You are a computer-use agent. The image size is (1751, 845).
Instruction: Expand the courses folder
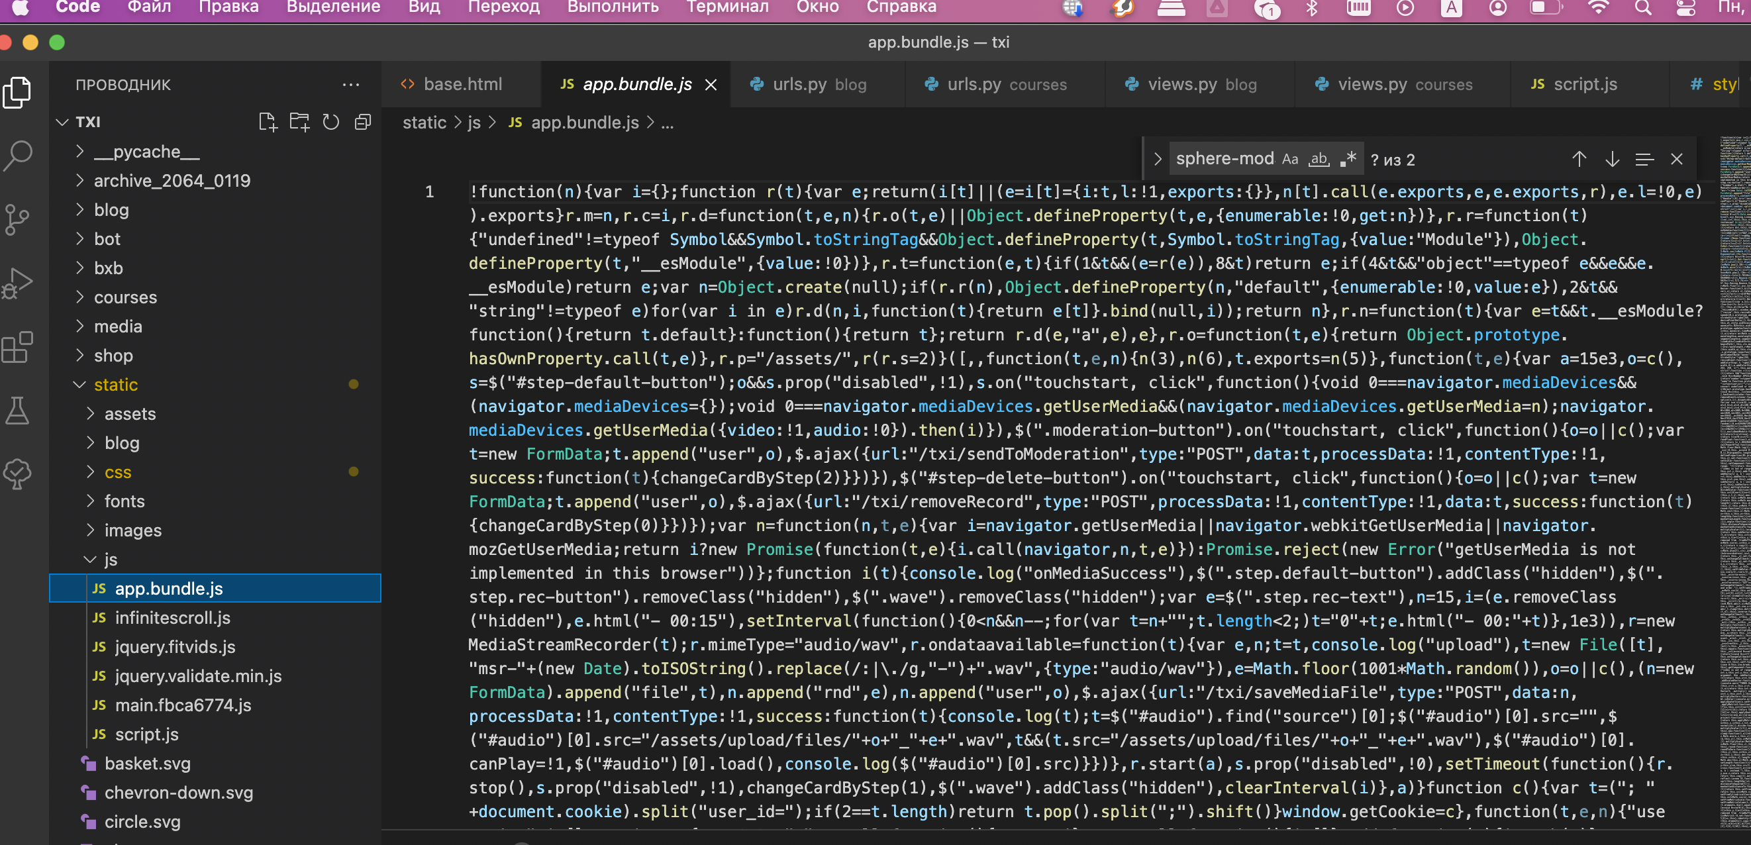pos(125,297)
